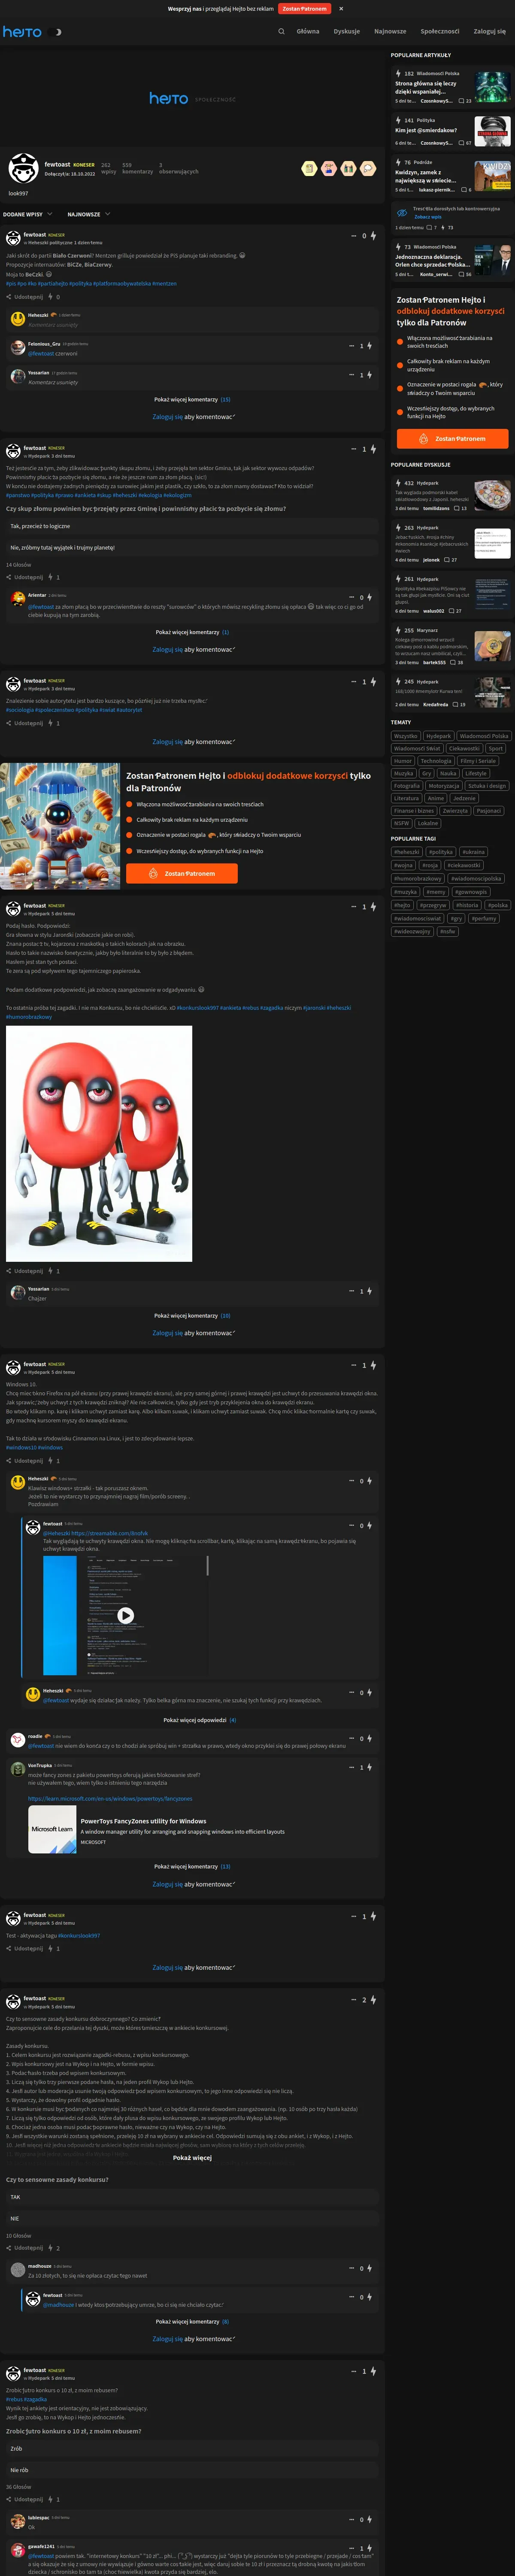Click Zostań Patronem in the top banner
Screen dimensions: 515x2576
click(x=304, y=8)
